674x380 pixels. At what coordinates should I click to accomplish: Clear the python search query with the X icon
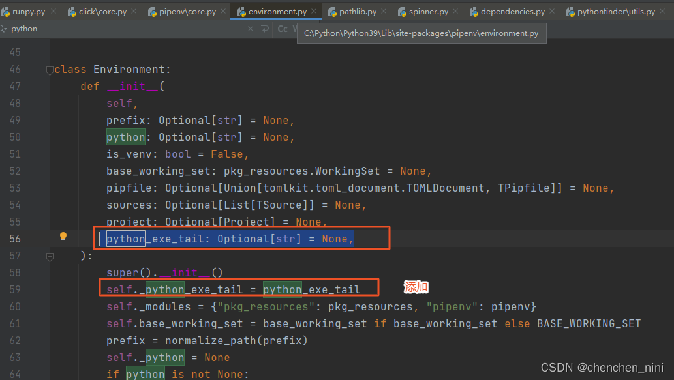[x=251, y=29]
